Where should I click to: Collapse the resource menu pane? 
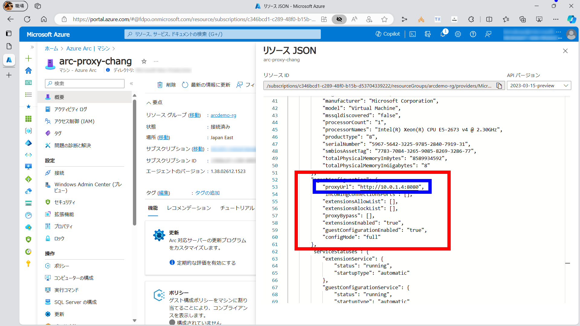pos(131,84)
